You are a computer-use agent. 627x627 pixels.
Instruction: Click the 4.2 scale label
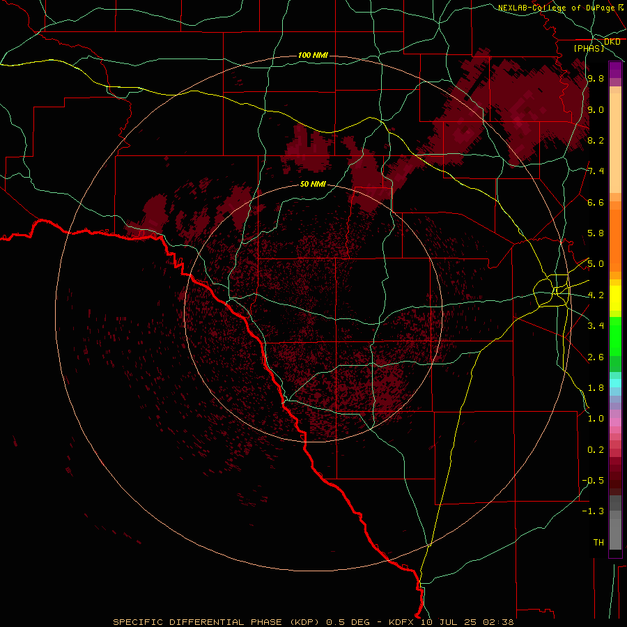point(596,295)
